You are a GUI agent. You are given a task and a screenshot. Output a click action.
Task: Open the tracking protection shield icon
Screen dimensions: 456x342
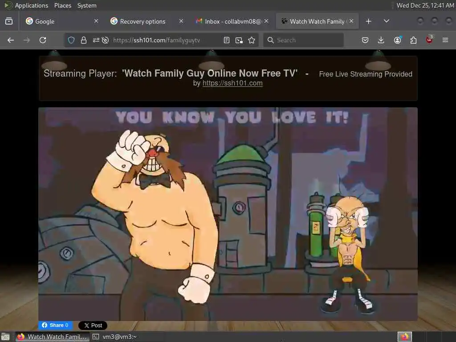point(71,40)
